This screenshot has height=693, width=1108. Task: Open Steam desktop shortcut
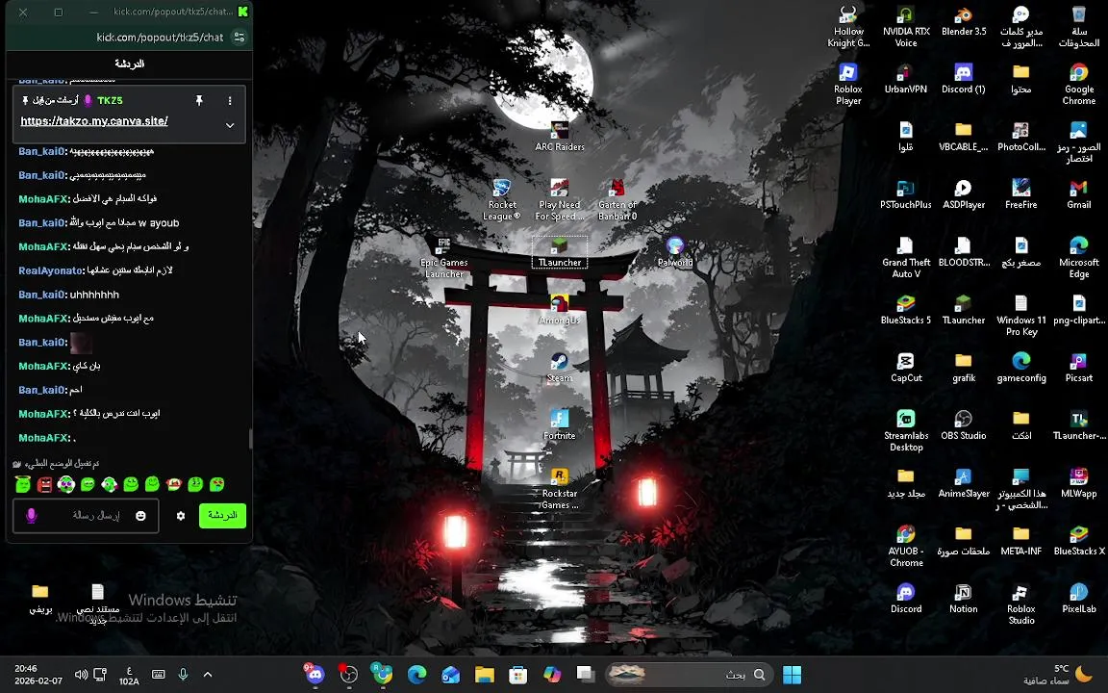coord(559,367)
